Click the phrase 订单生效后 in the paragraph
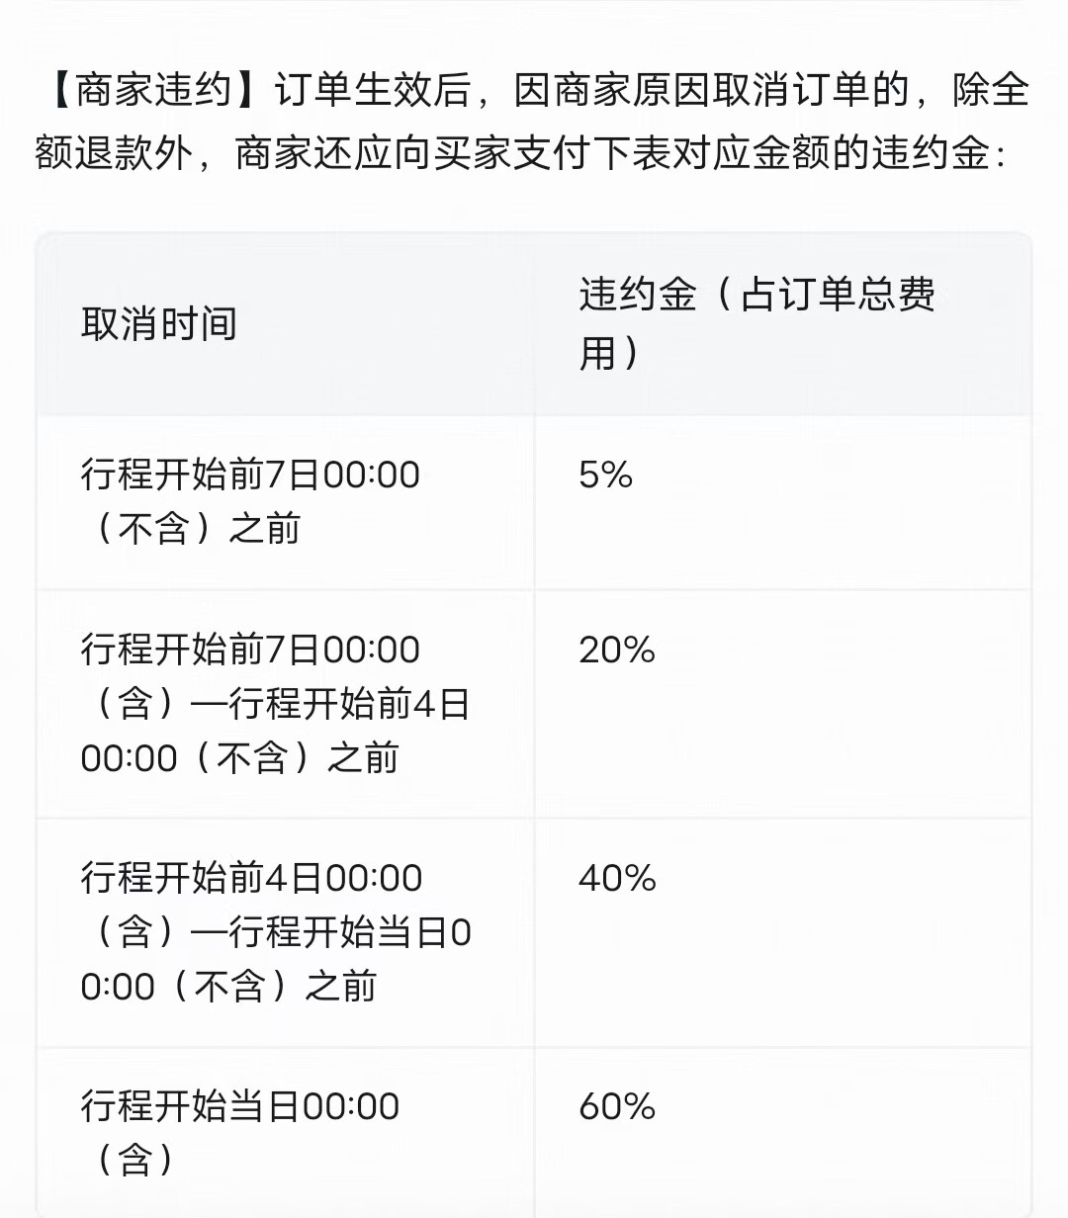The image size is (1068, 1218). click(x=372, y=90)
